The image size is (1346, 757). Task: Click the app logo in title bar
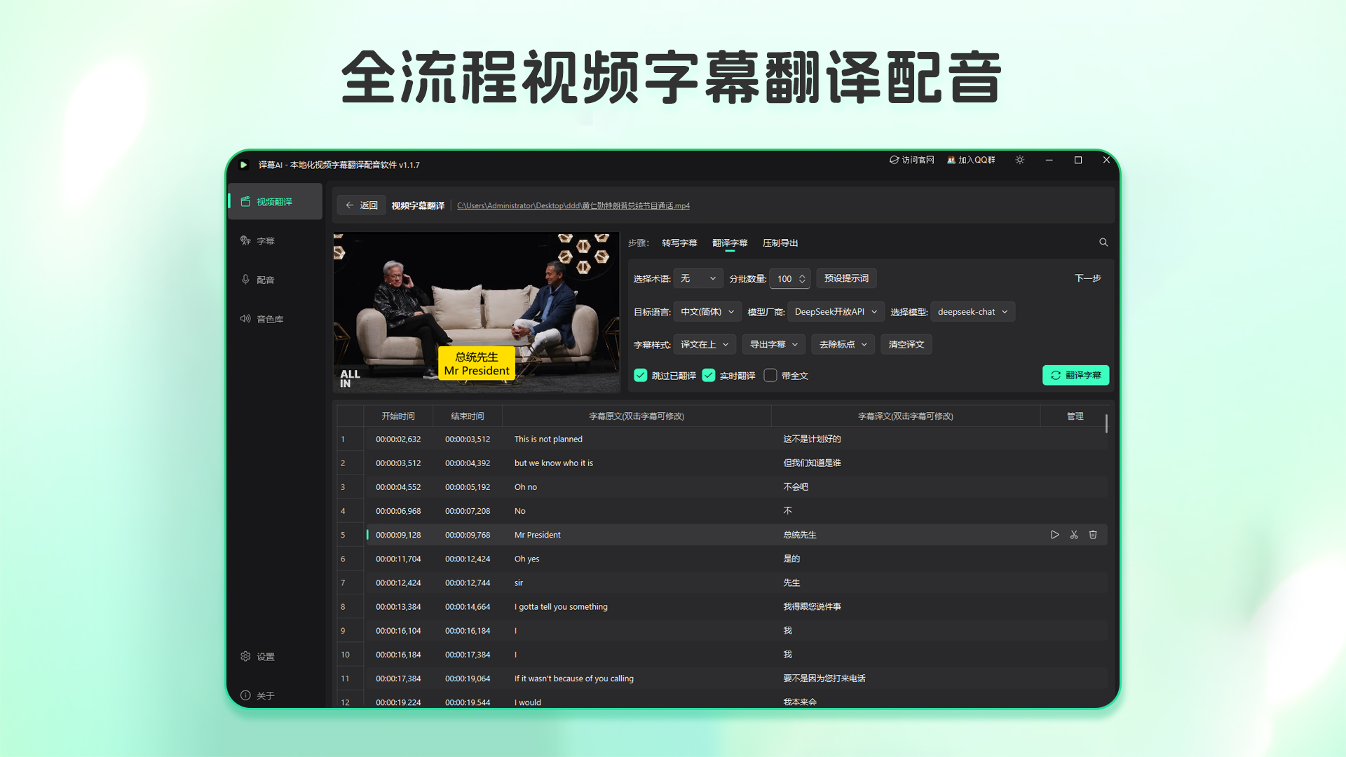coord(243,165)
